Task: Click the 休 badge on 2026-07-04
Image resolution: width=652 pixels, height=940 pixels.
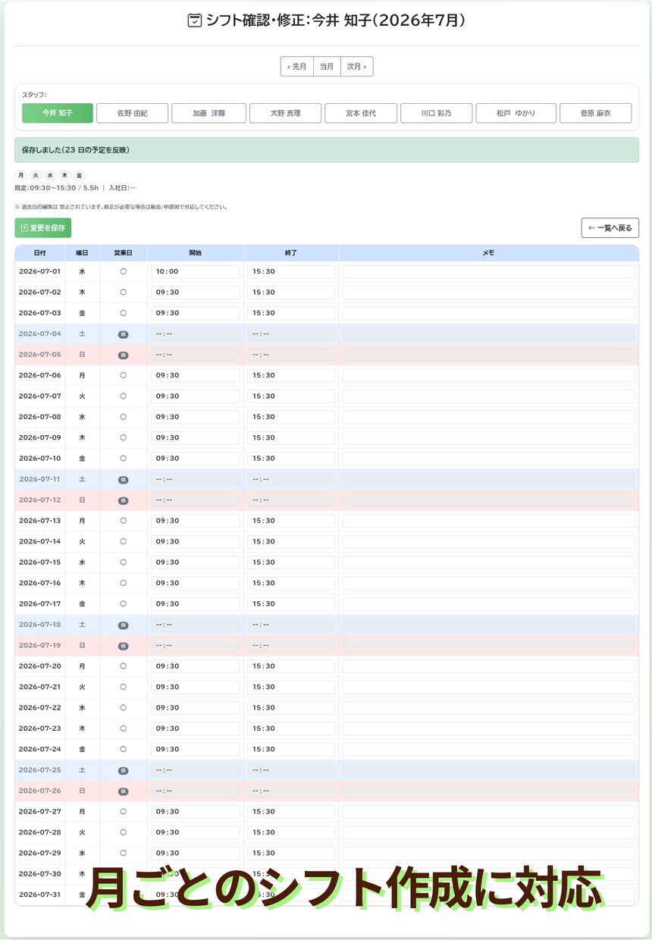Action: click(123, 334)
